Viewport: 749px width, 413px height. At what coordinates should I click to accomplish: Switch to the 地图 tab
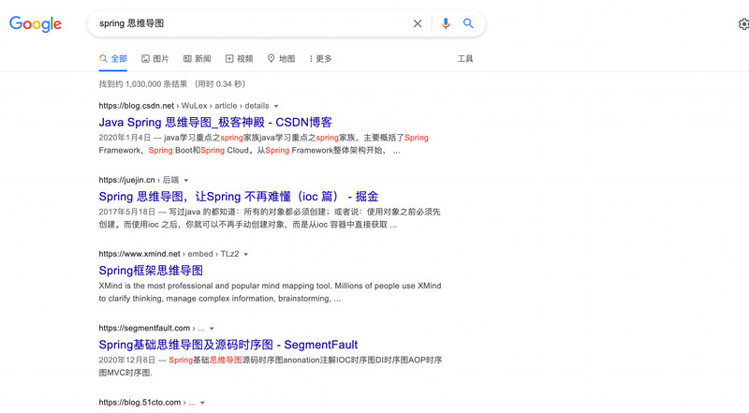click(282, 59)
